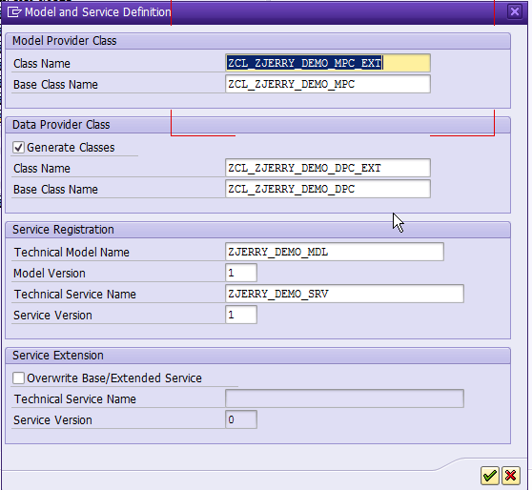This screenshot has width=532, height=490.
Task: Cancel dialog with red X icon
Action: coord(511,476)
